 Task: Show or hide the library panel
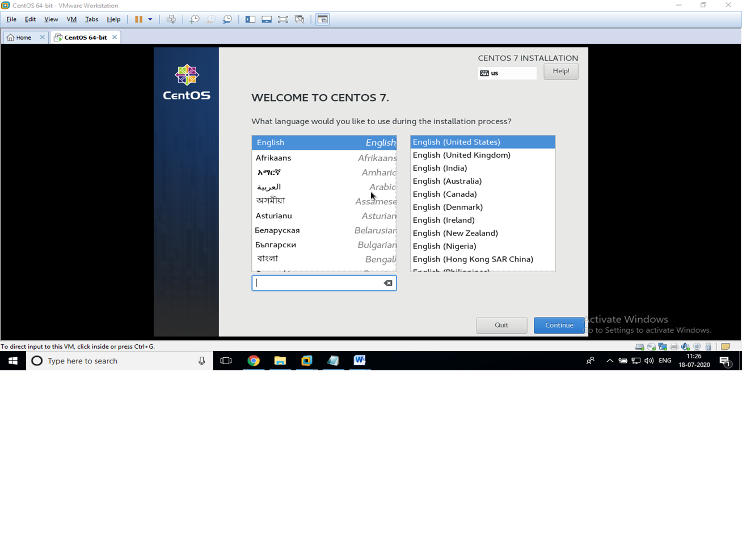[250, 19]
